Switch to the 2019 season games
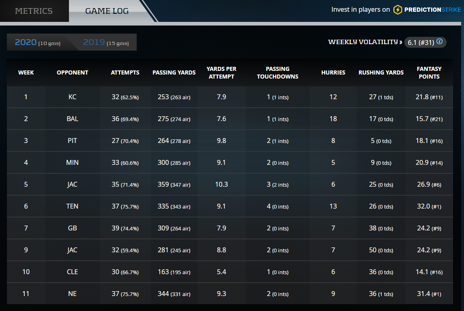The width and height of the screenshot is (464, 311). click(106, 42)
